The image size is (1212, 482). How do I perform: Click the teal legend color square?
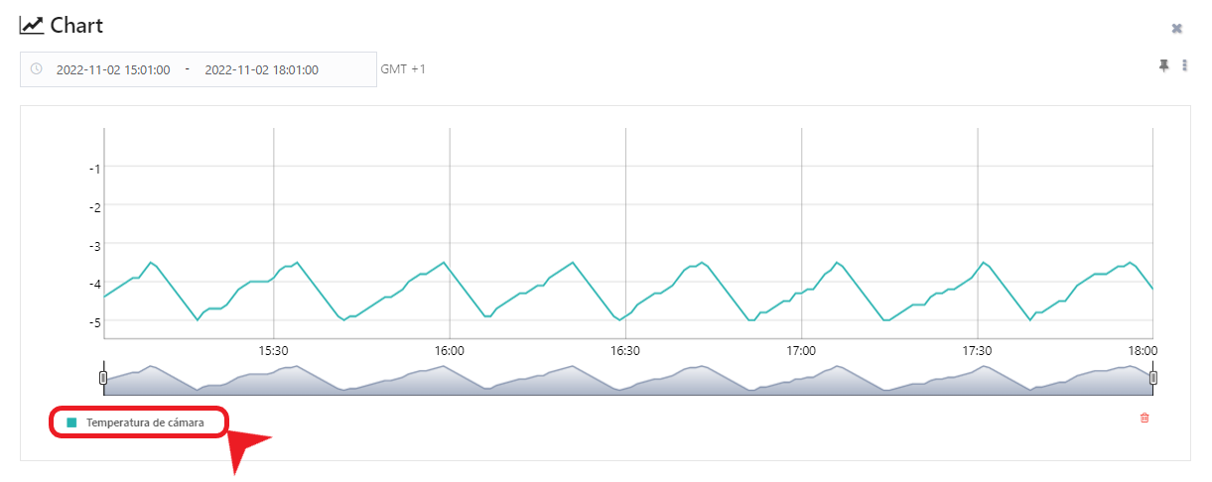pos(71,422)
